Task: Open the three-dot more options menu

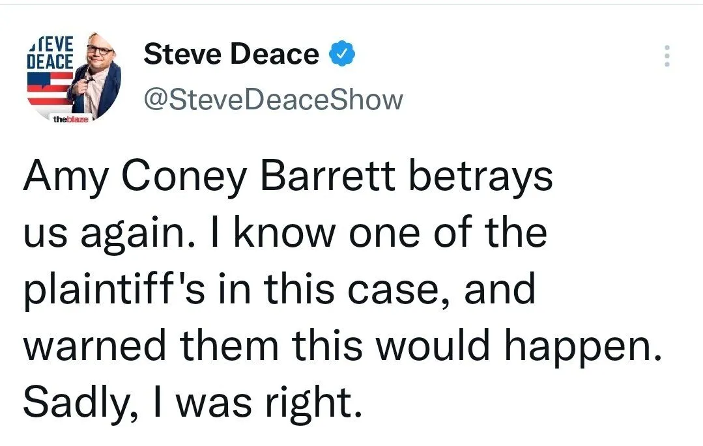Action: click(x=666, y=56)
